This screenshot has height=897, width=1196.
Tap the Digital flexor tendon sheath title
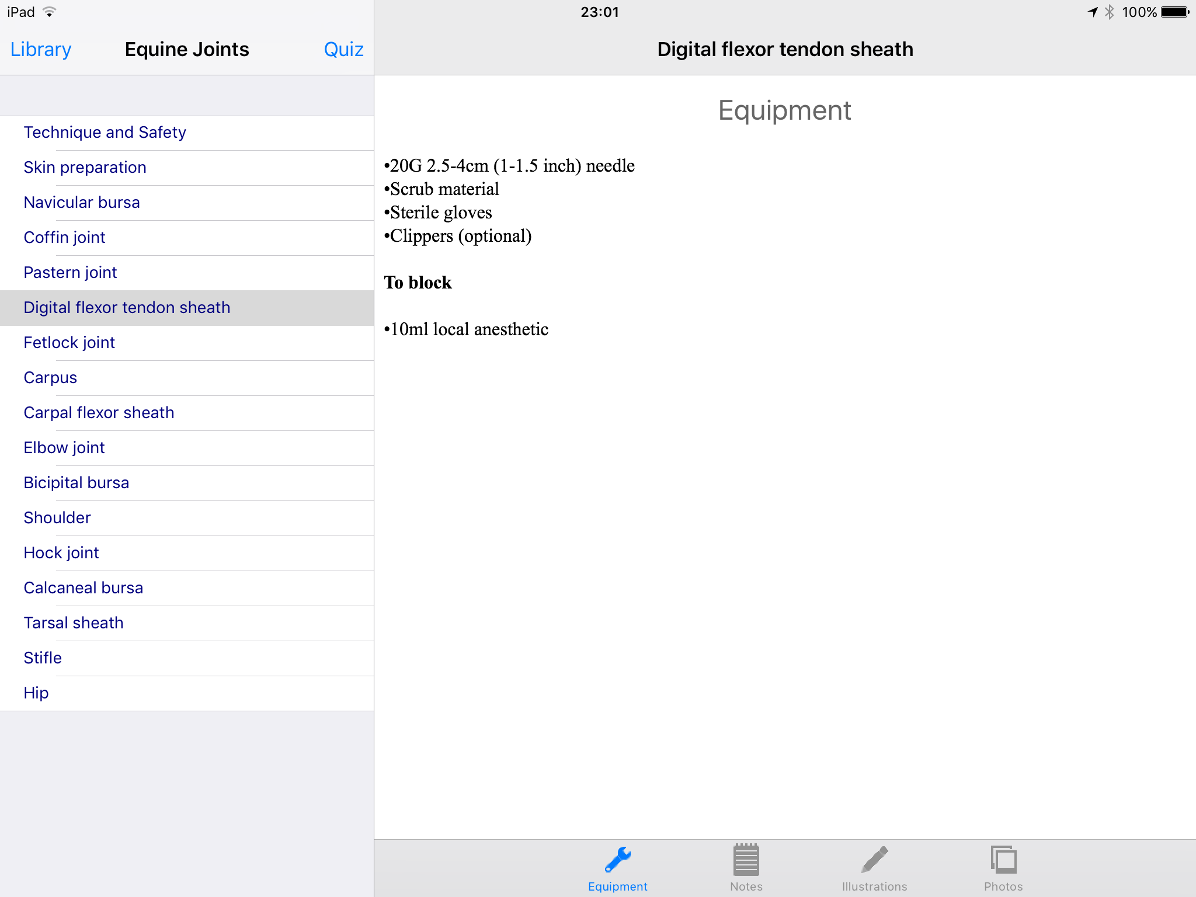785,49
